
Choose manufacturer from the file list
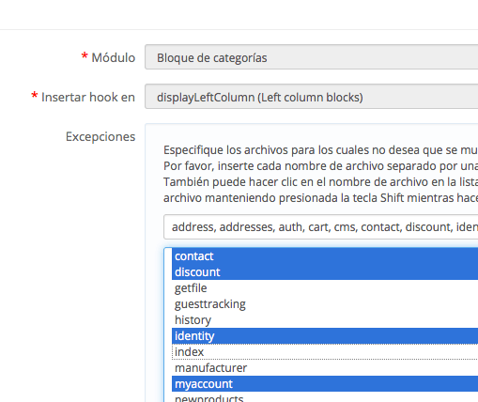point(325,368)
